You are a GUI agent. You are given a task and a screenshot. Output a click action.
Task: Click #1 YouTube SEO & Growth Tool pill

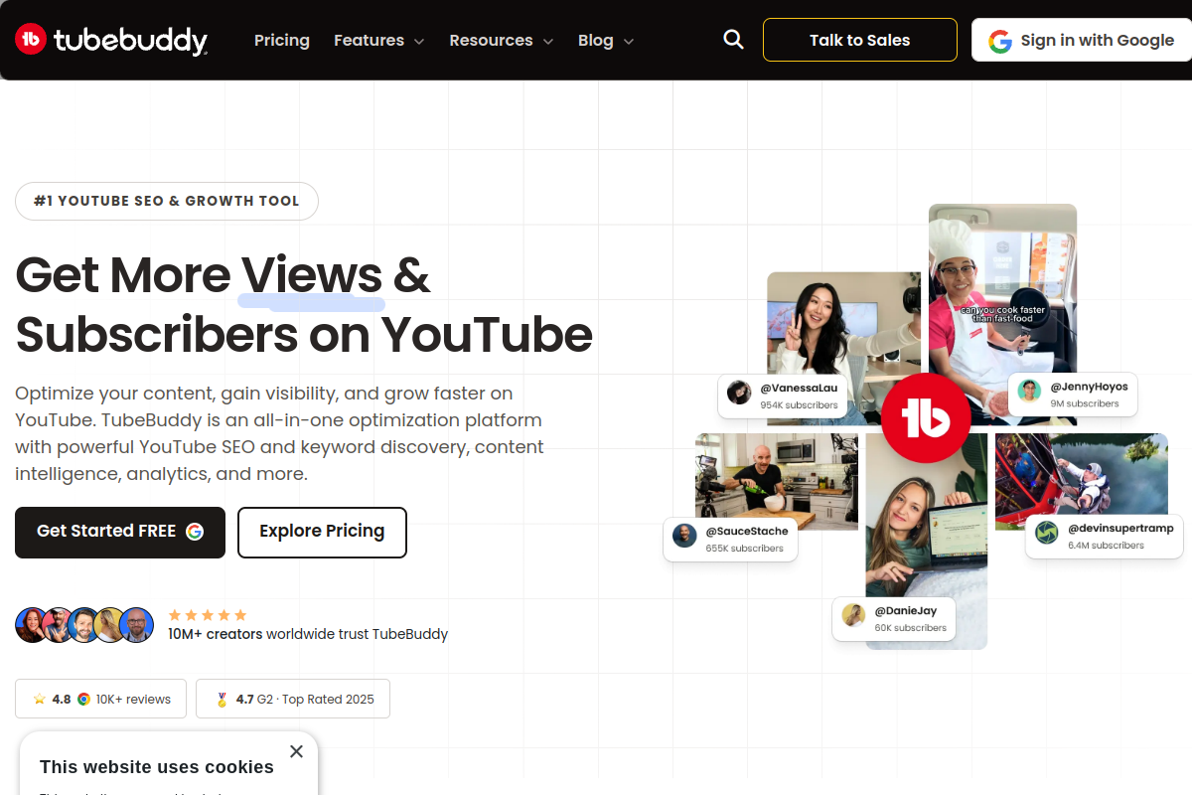[x=167, y=201]
